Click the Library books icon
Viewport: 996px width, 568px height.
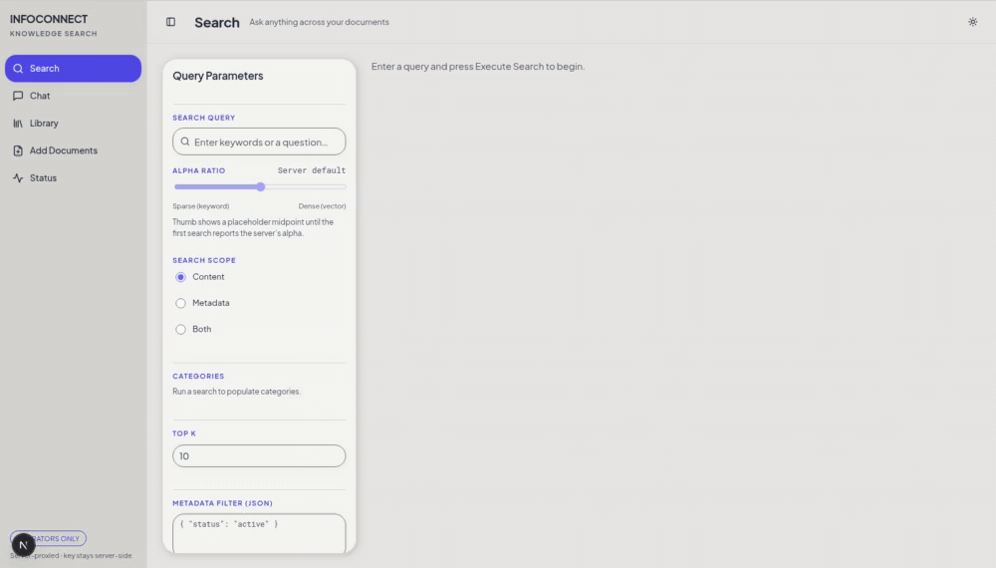pos(18,124)
